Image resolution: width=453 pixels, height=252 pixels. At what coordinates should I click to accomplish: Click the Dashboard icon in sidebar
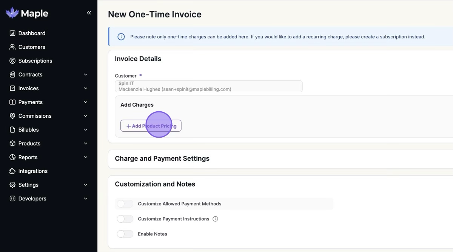[x=12, y=33]
